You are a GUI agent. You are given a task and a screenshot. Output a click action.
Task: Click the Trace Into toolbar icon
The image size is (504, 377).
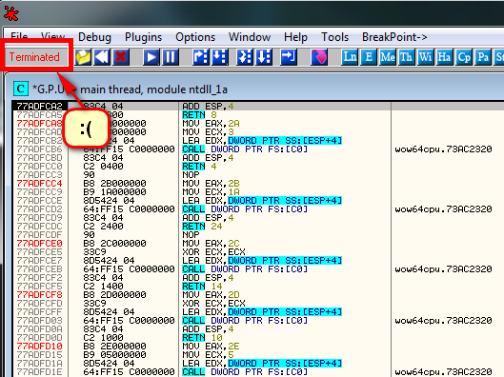point(245,57)
